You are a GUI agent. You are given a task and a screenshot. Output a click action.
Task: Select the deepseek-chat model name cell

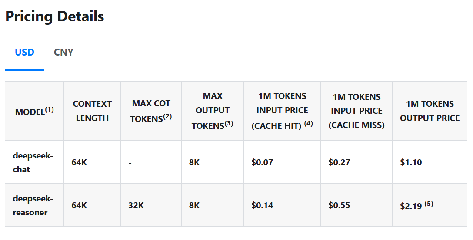pos(33,162)
